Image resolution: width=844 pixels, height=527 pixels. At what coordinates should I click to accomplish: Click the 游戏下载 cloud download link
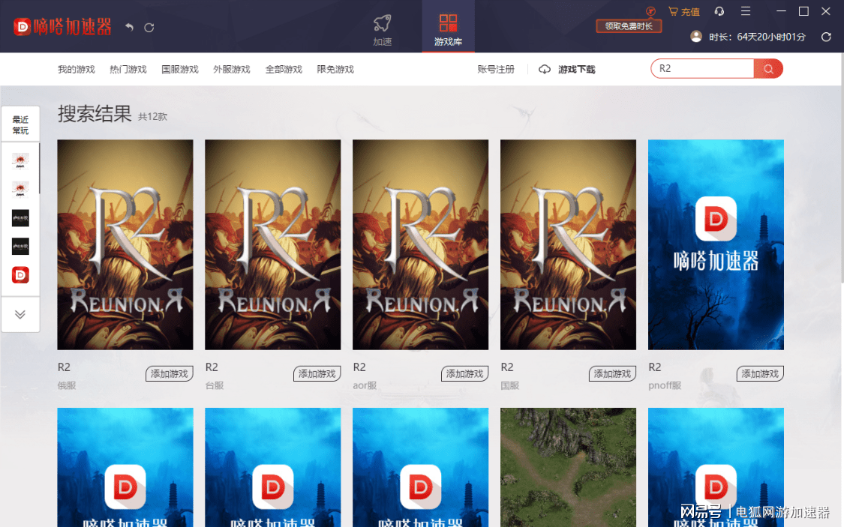tap(567, 70)
